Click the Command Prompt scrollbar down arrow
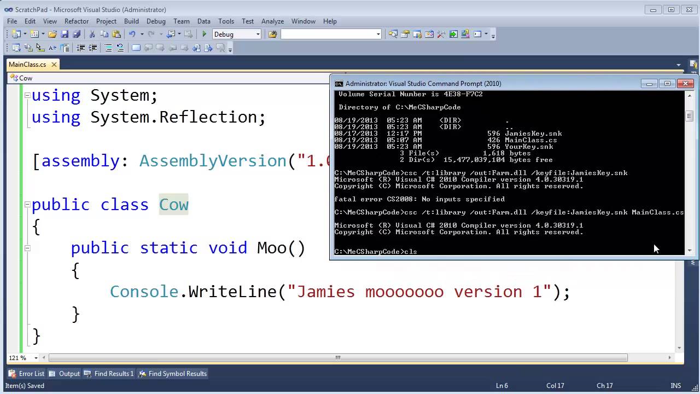Viewport: 700px width, 394px height. coord(689,251)
